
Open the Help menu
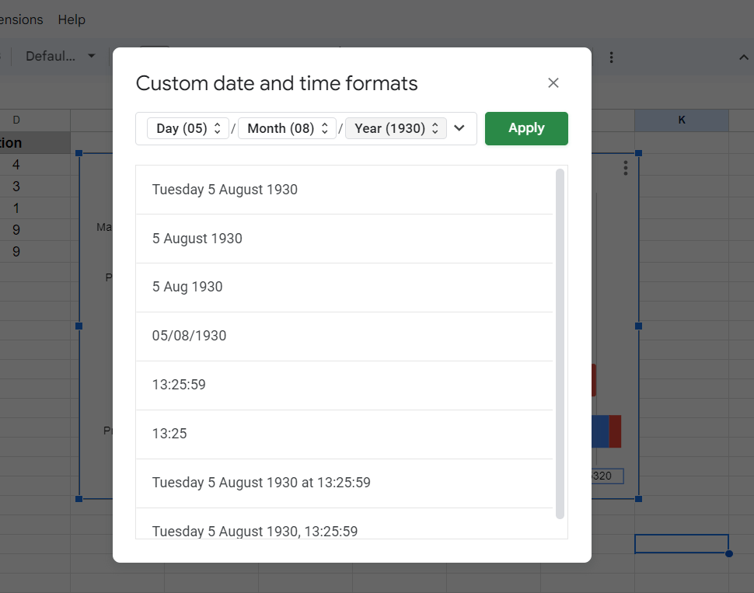click(72, 19)
